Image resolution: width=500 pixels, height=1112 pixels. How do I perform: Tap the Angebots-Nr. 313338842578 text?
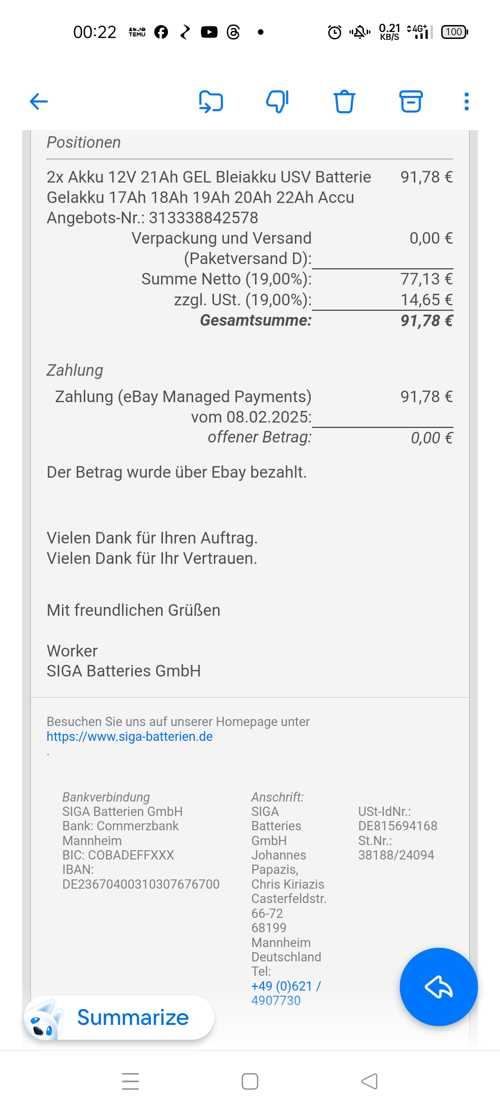153,218
